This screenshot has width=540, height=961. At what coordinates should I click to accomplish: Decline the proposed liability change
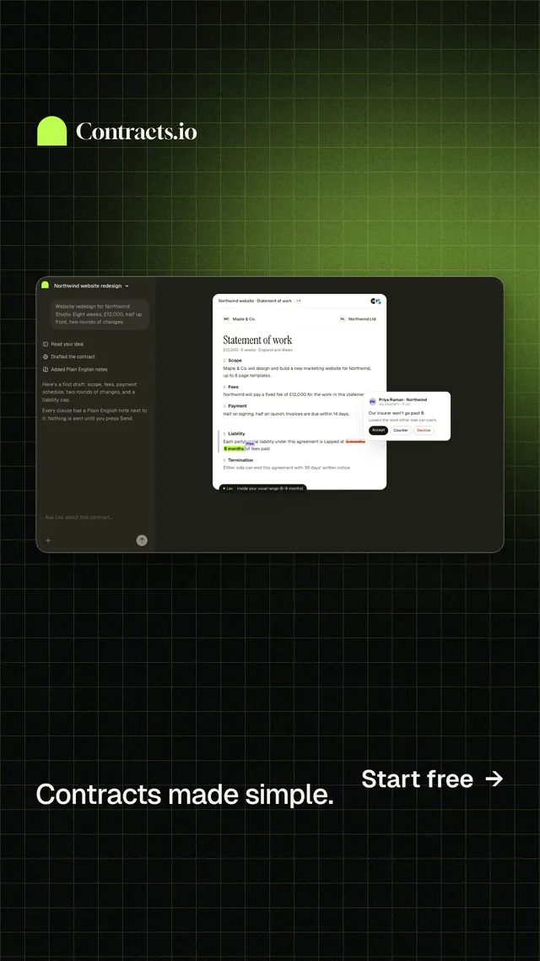tap(424, 430)
